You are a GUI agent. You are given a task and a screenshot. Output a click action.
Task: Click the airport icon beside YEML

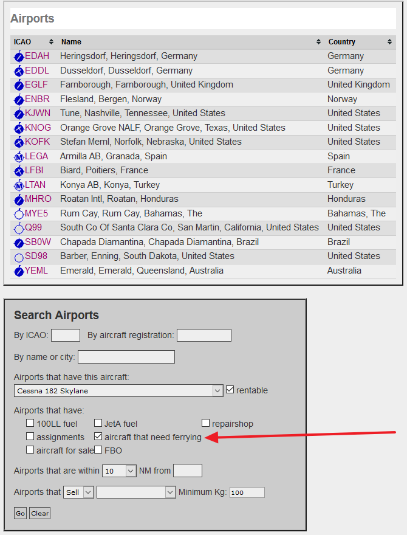pos(19,272)
